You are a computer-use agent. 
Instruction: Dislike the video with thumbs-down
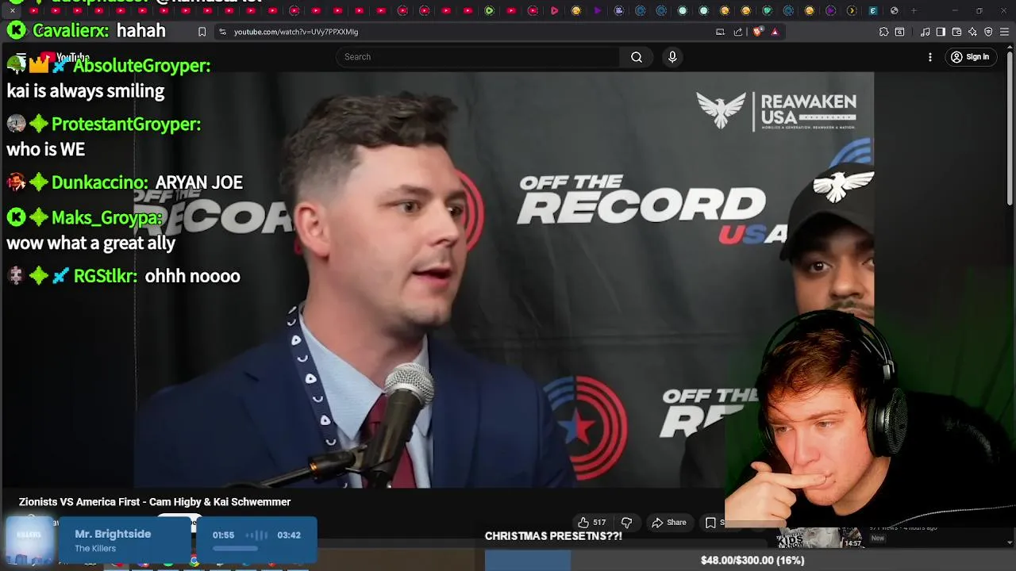[x=626, y=522]
